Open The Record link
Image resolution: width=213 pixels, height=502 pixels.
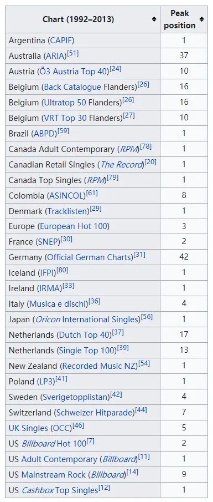[121, 165]
